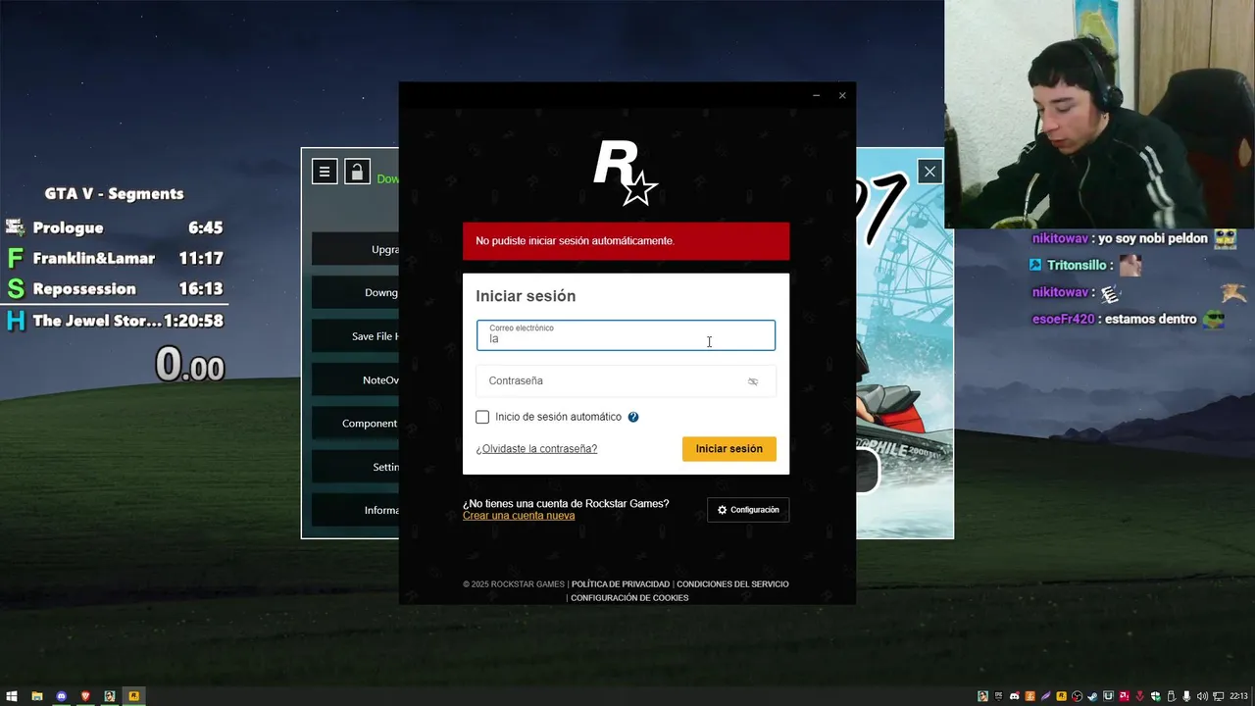Open the 22:13 system clock
The width and height of the screenshot is (1255, 706).
point(1238,696)
